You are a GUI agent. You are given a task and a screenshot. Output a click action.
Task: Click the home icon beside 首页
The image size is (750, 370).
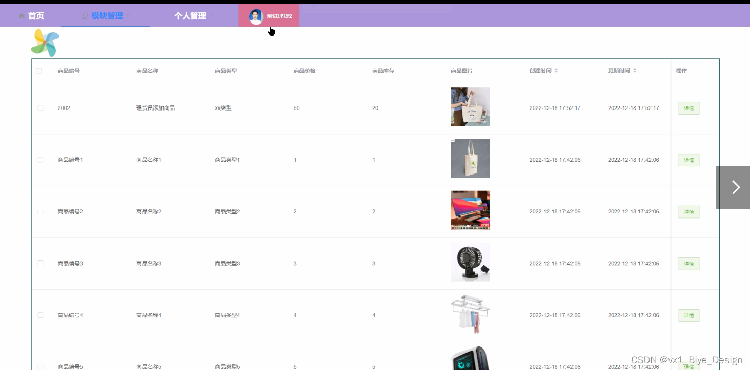coord(22,16)
